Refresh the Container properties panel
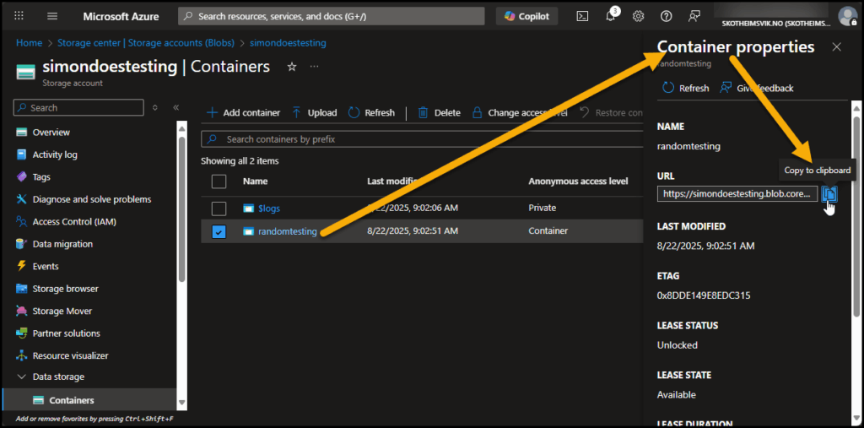This screenshot has width=864, height=428. coord(685,89)
